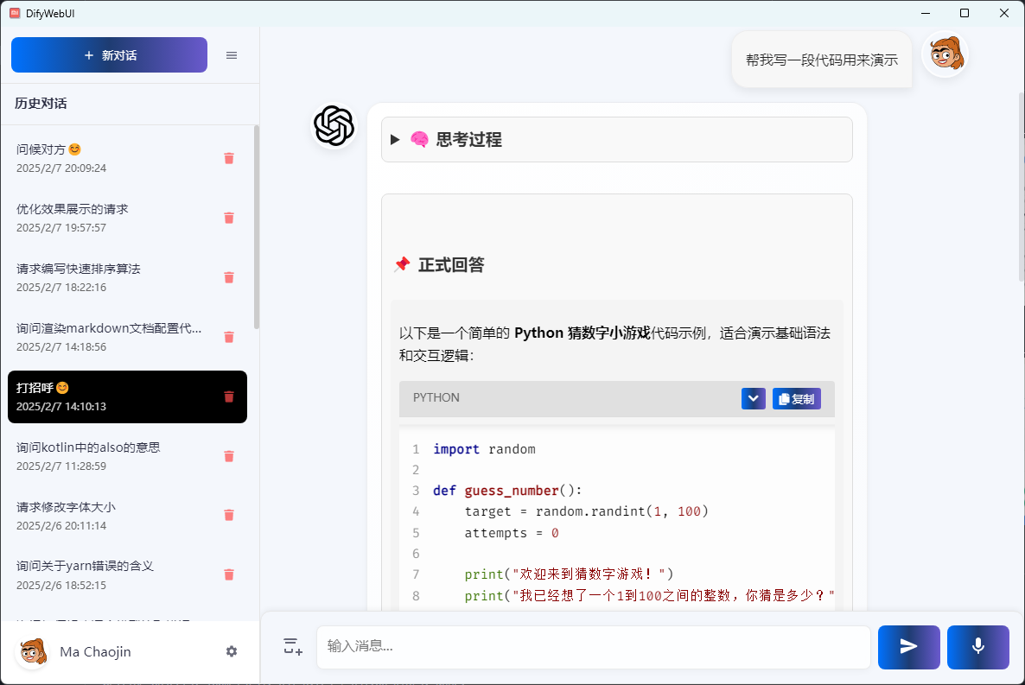Open the 优化效果展示的请求 conversation

(127, 218)
